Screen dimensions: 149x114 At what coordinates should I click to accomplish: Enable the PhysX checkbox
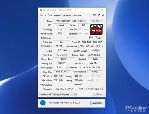[x=76, y=89]
